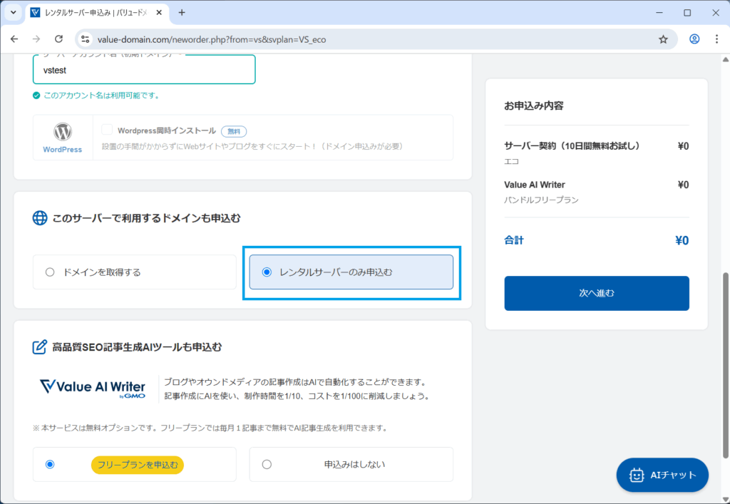Reload the page with refresh icon
Image resolution: width=730 pixels, height=504 pixels.
coord(58,39)
